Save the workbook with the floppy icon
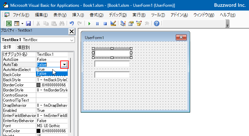 [x=28, y=23]
